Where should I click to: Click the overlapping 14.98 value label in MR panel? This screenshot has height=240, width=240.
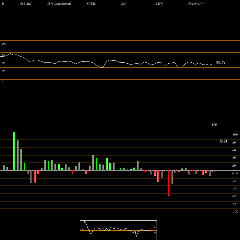point(223,141)
